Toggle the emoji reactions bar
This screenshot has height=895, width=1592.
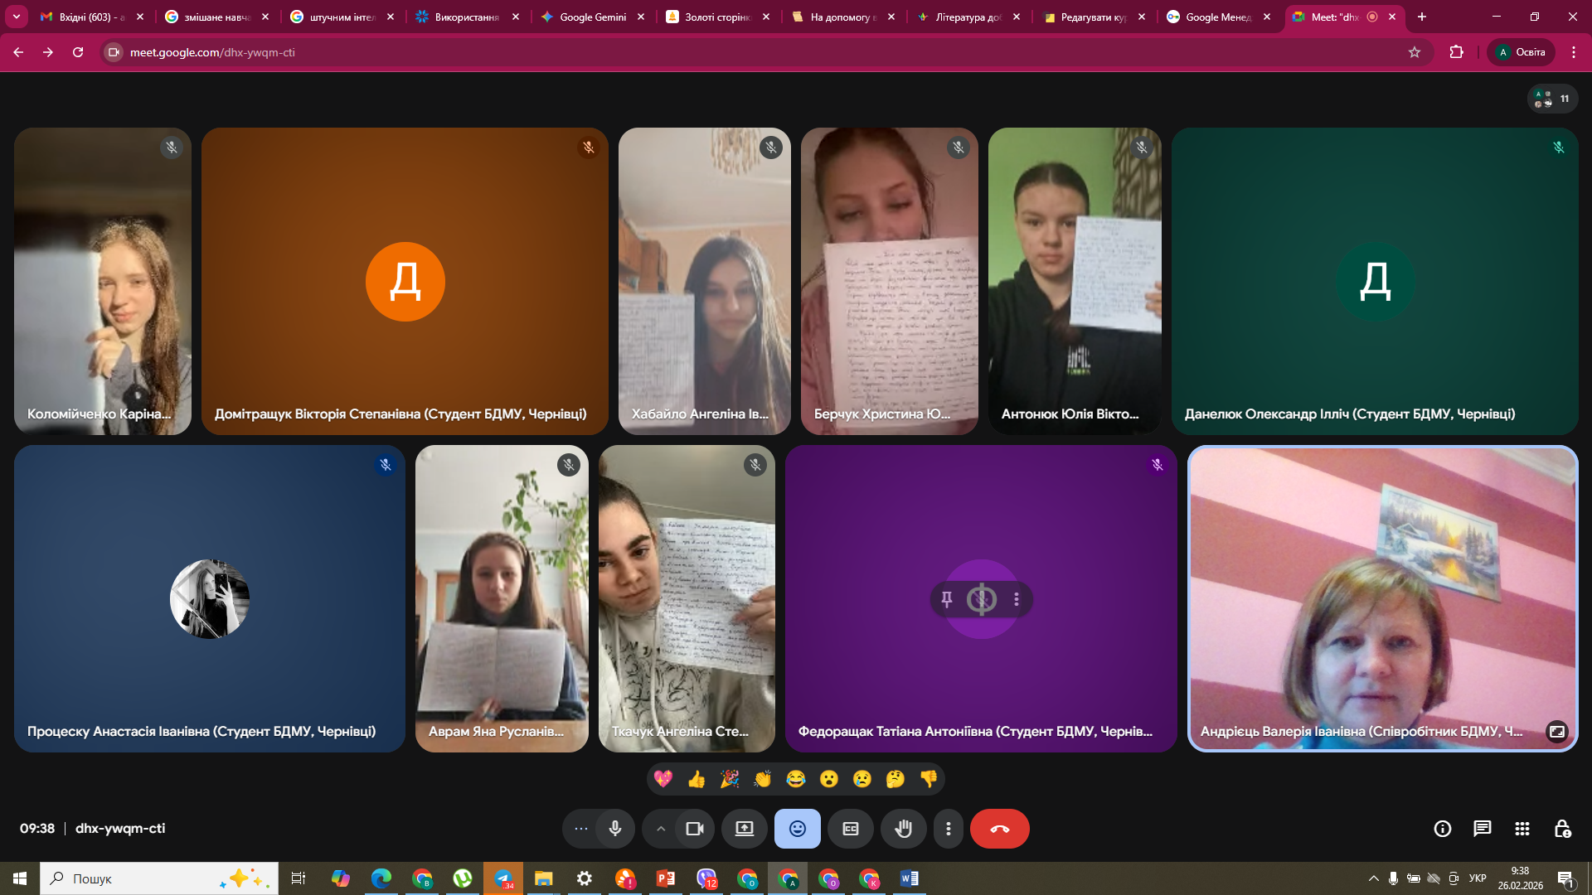tap(797, 829)
